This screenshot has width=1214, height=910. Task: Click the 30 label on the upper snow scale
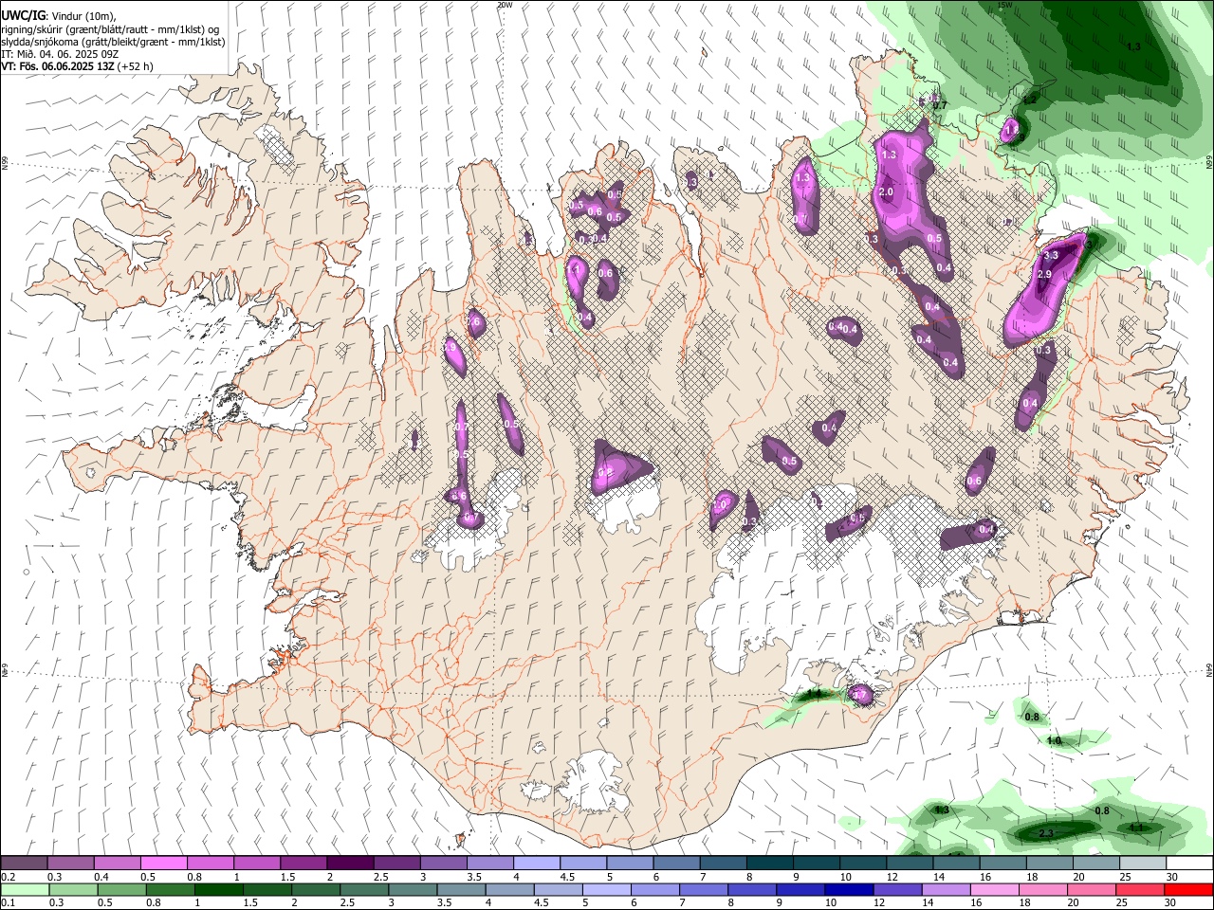pos(1171,877)
